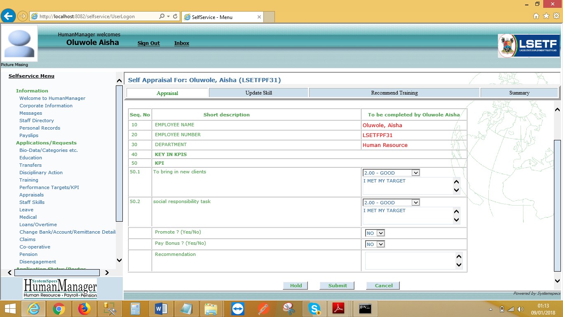
Task: Click the battery icon in the system tray
Action: click(x=502, y=309)
